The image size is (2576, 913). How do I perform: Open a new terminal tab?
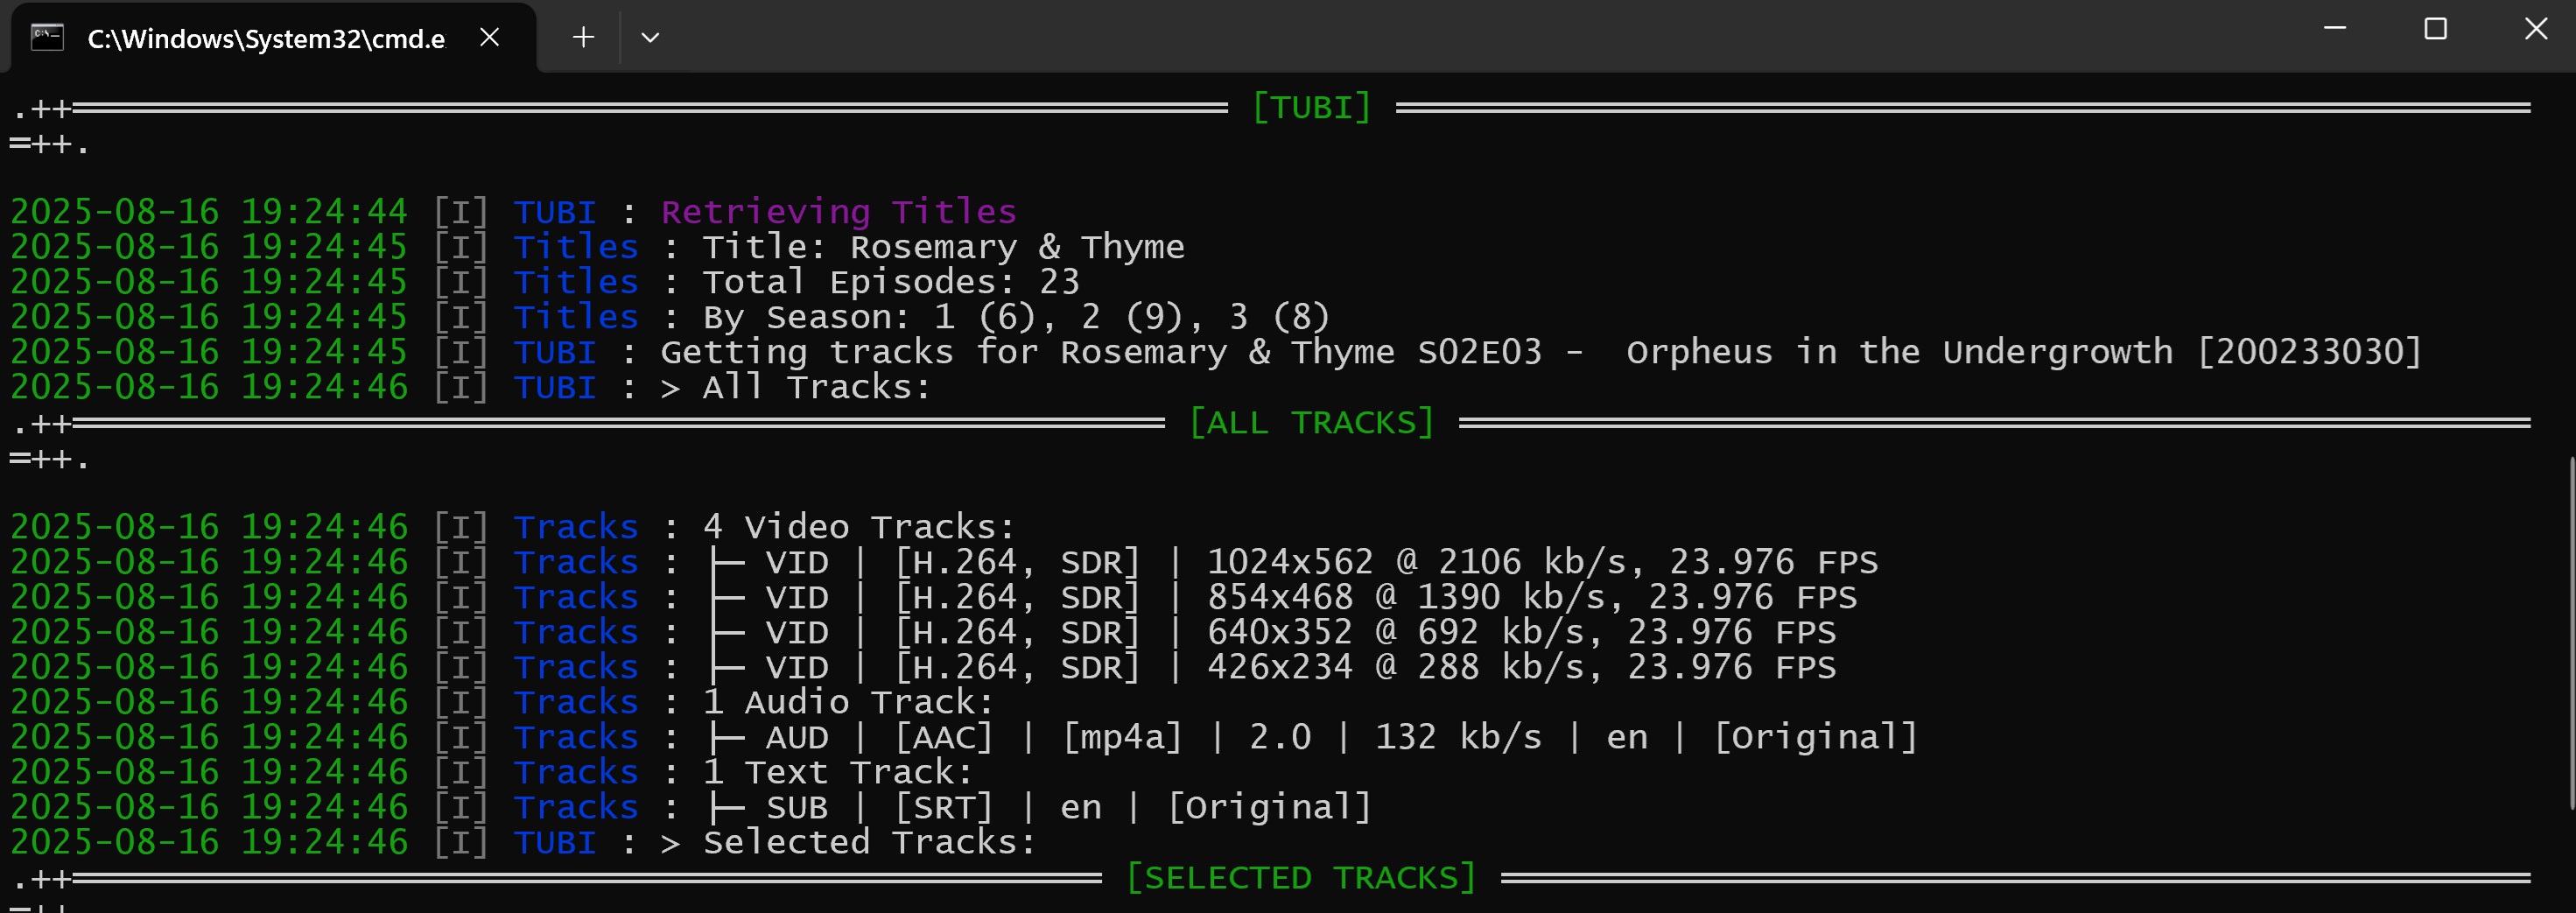click(x=583, y=37)
